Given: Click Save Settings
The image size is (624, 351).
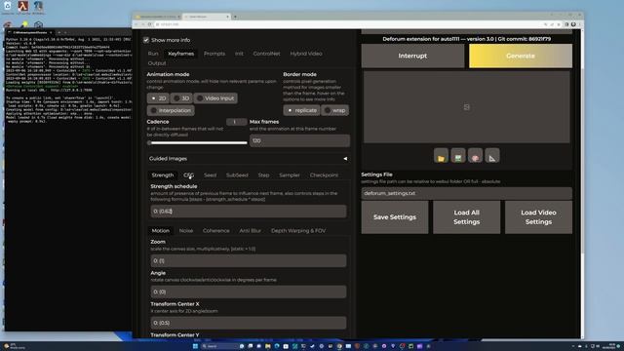Looking at the screenshot, I should tap(395, 216).
